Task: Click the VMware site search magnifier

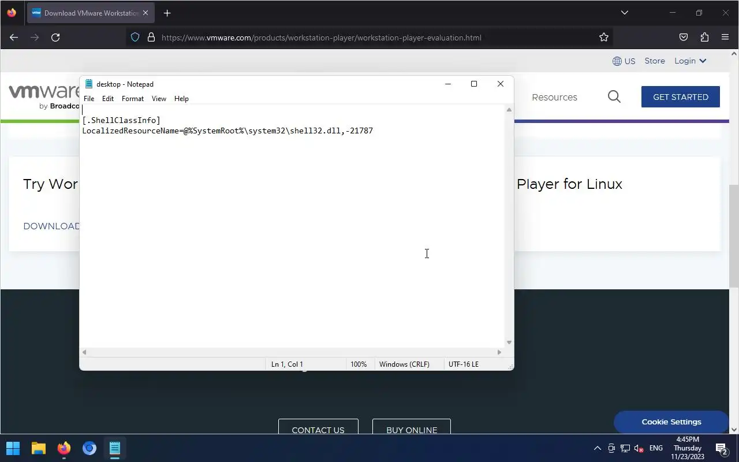Action: [x=614, y=97]
